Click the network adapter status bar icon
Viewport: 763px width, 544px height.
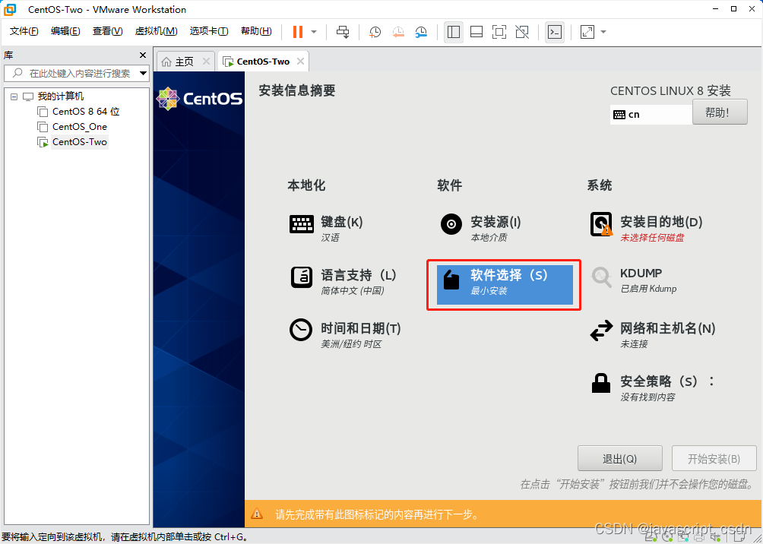click(682, 538)
